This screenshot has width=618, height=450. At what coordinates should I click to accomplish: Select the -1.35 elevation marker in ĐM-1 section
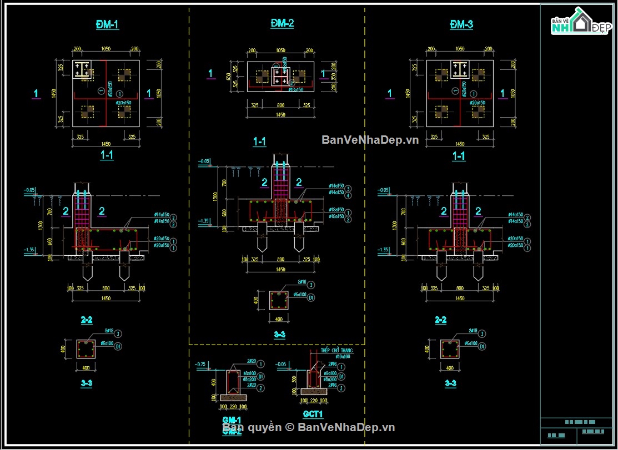29,250
